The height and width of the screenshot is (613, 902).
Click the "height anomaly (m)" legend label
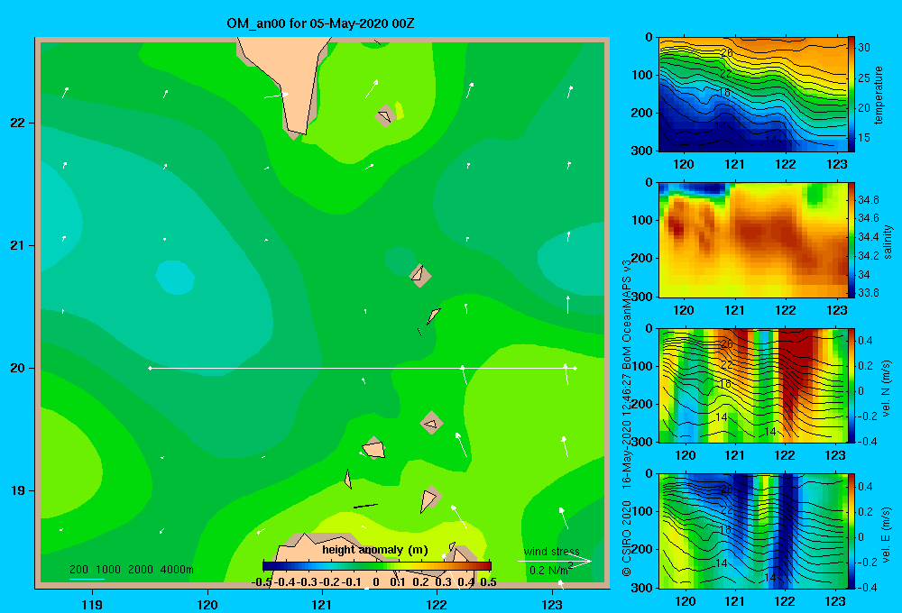375,550
